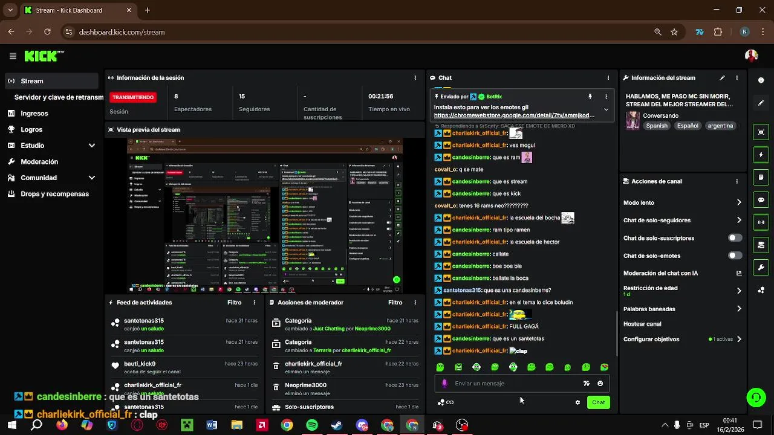The height and width of the screenshot is (435, 774).
Task: Toggle the stream preview widget icon in the right rail
Action: 761,132
